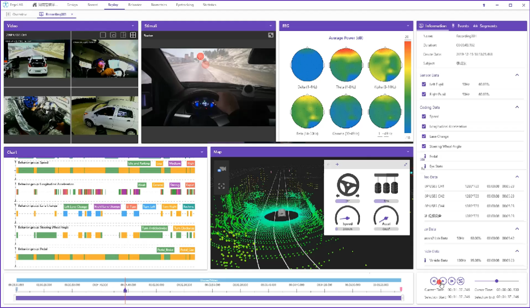Collapse the Sensor Data section

517,75
